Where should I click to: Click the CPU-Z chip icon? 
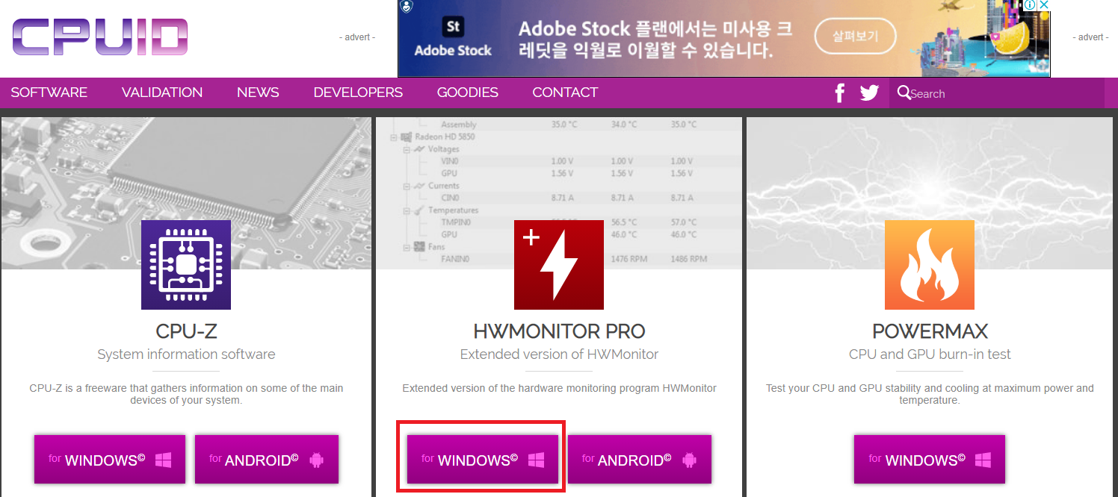click(186, 265)
